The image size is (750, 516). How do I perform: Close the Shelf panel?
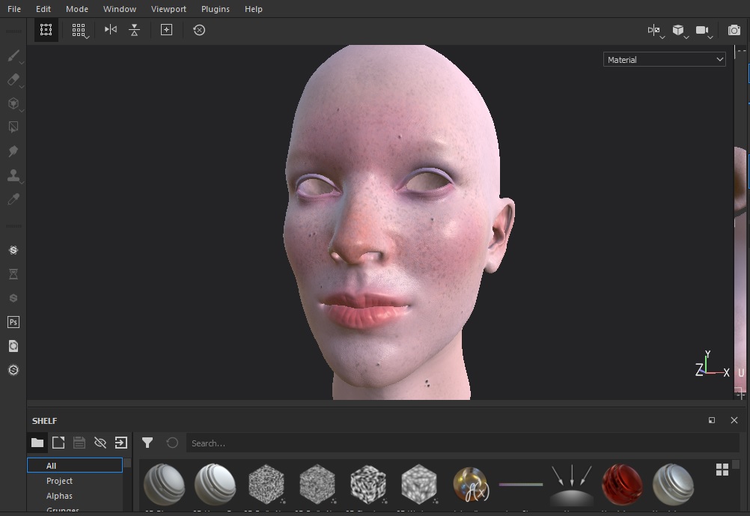734,420
